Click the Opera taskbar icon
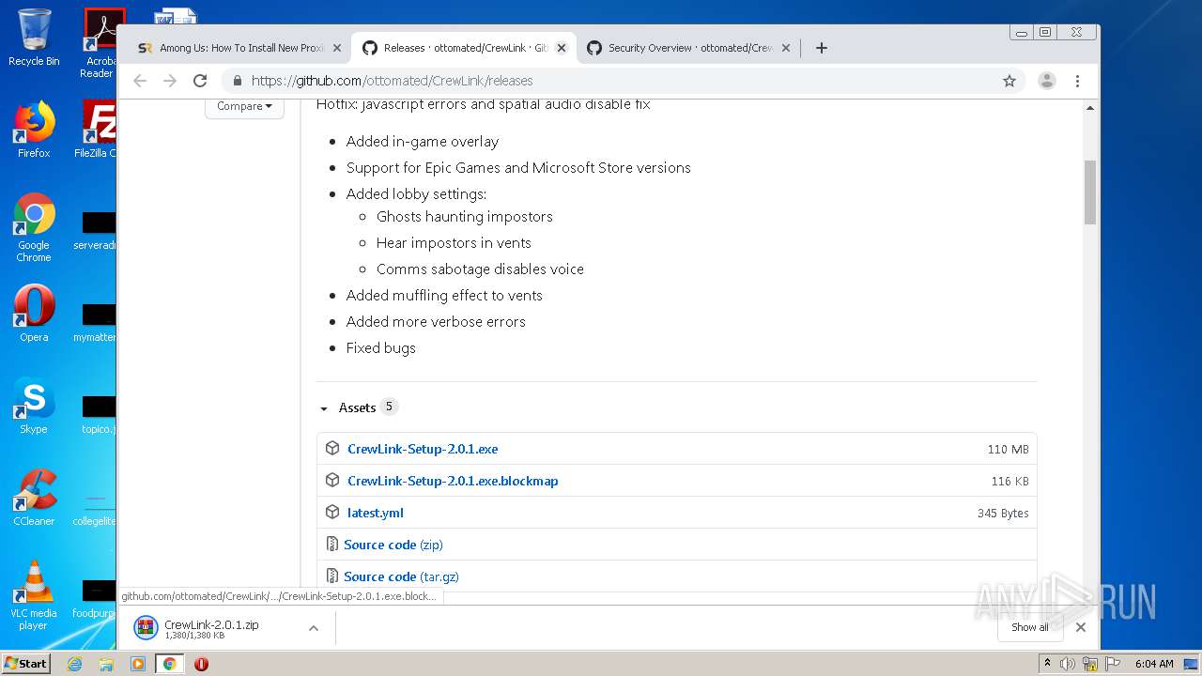Image resolution: width=1202 pixels, height=676 pixels. [201, 664]
